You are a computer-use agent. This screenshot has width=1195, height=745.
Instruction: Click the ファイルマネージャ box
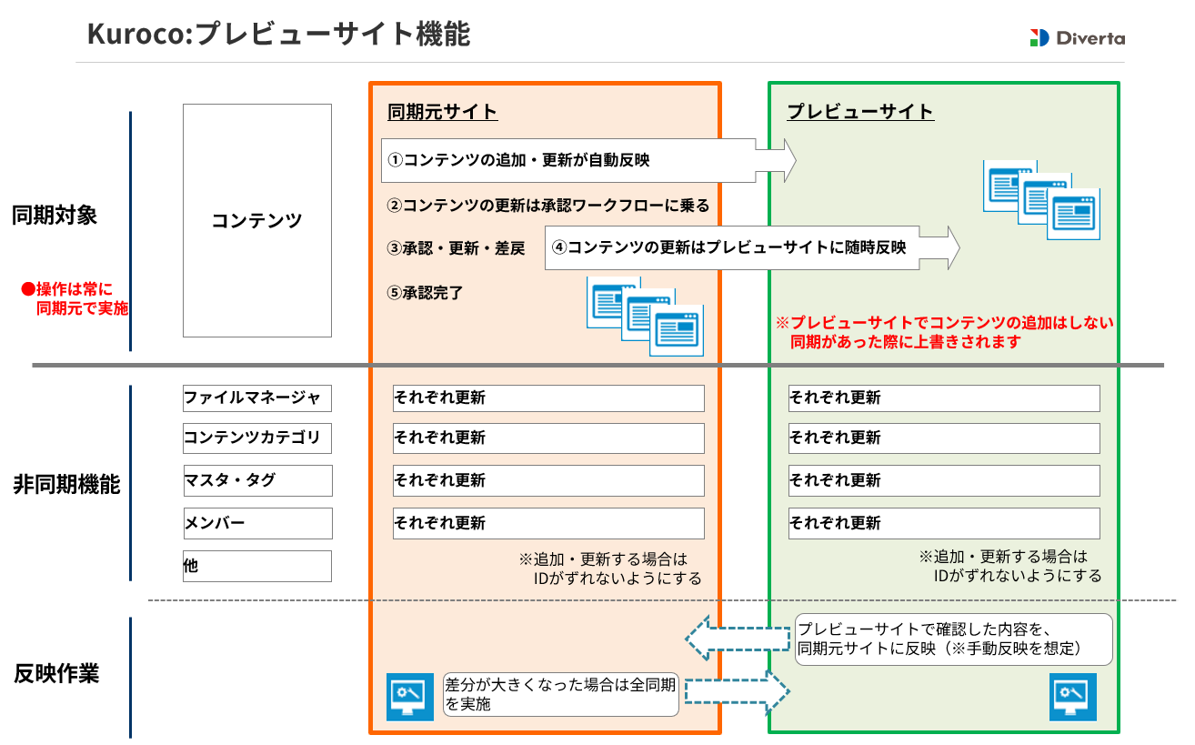[x=257, y=398]
